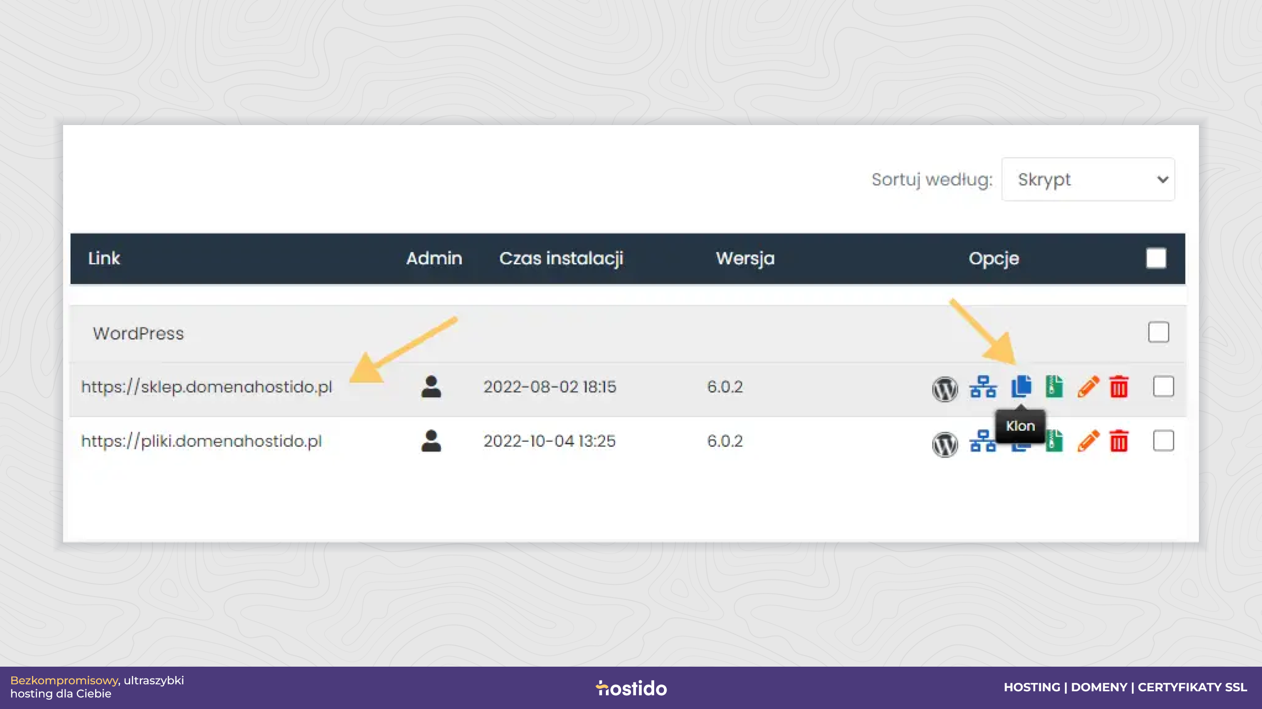Log in as admin for pliki site

431,441
